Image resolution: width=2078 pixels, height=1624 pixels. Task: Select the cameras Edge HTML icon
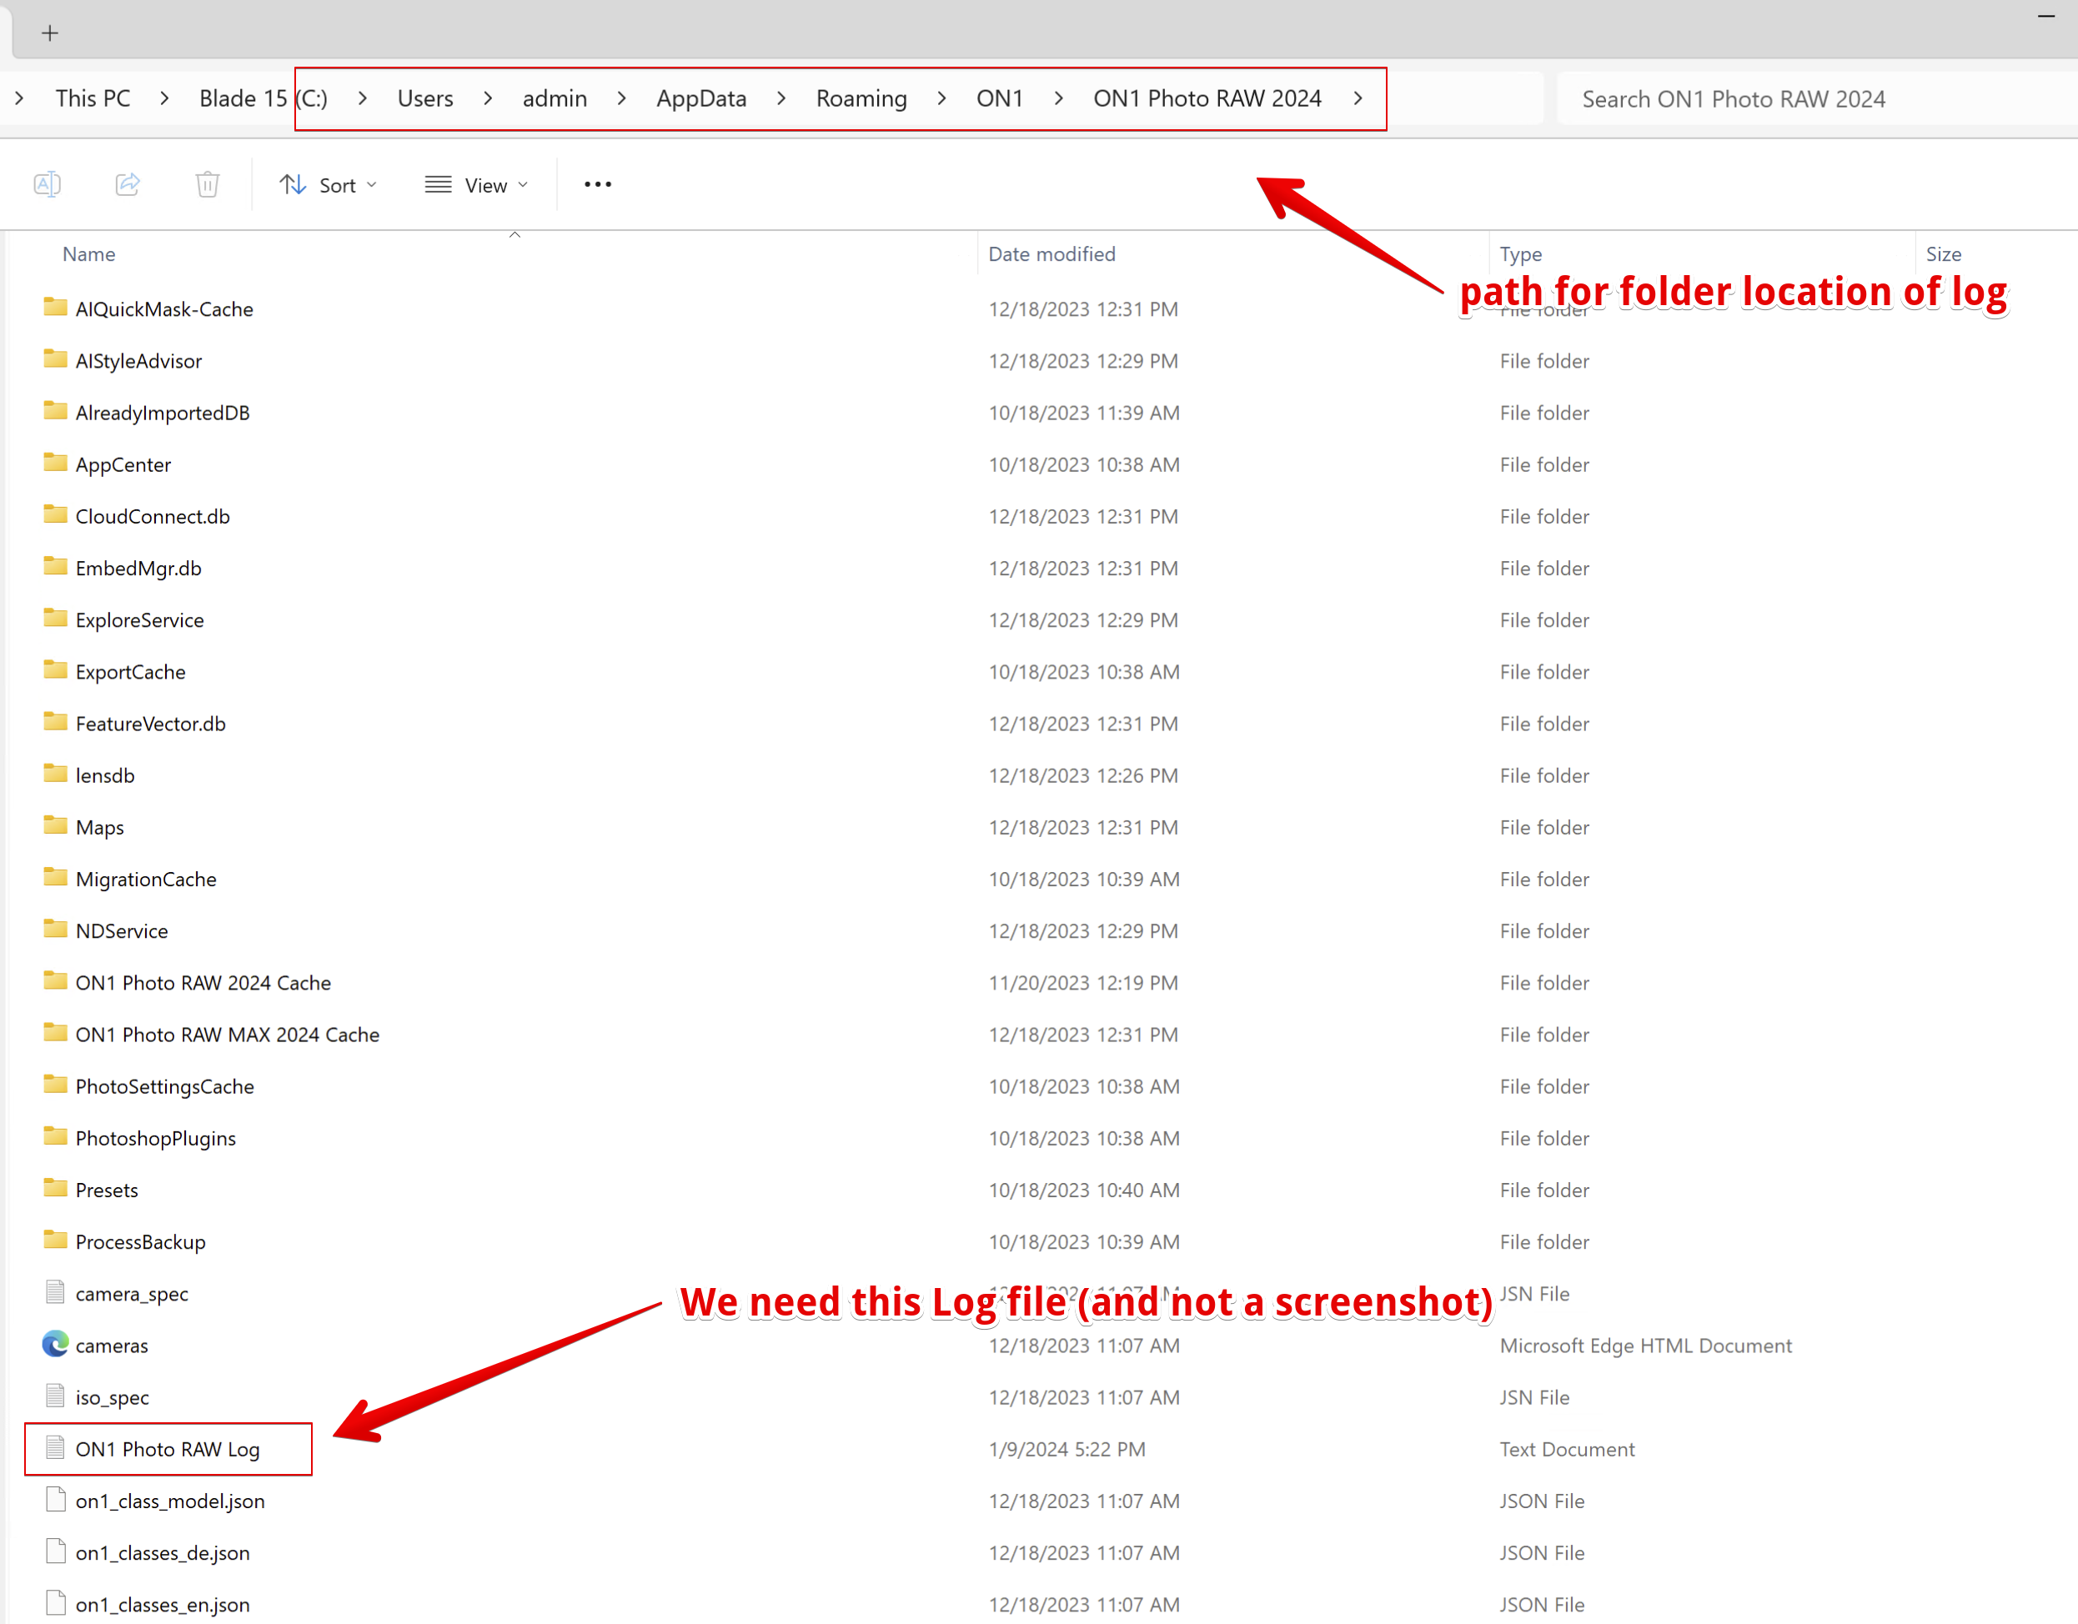tap(55, 1344)
